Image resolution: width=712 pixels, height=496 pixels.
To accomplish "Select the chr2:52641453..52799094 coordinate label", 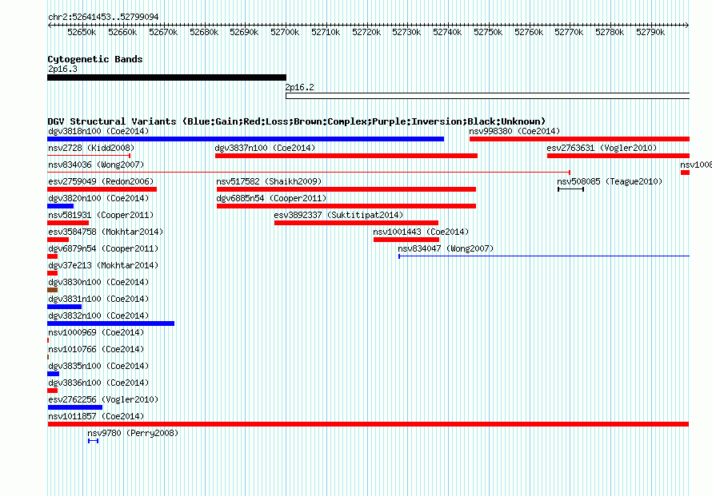I will [x=102, y=17].
